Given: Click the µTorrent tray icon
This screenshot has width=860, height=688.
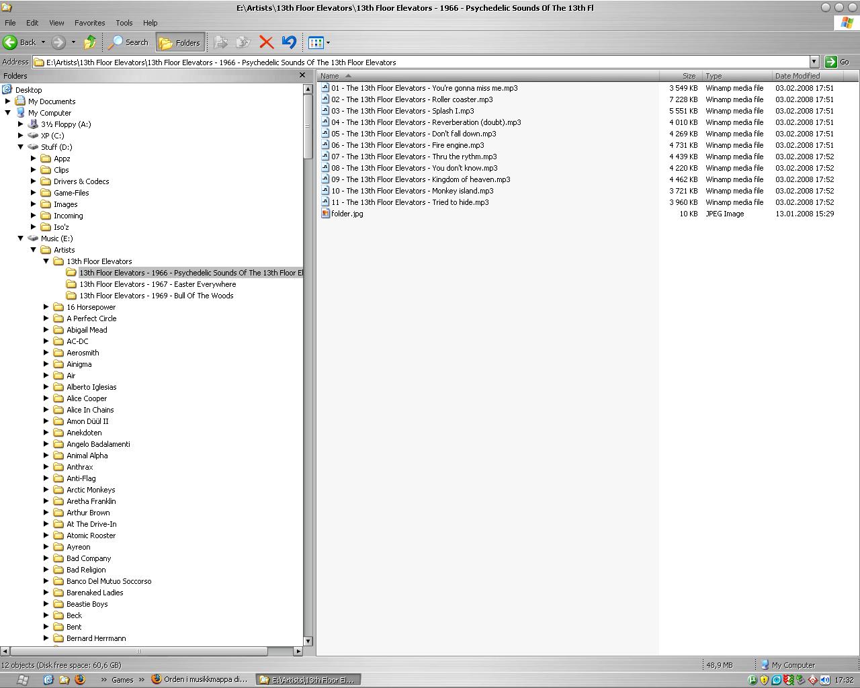Looking at the screenshot, I should [x=752, y=680].
